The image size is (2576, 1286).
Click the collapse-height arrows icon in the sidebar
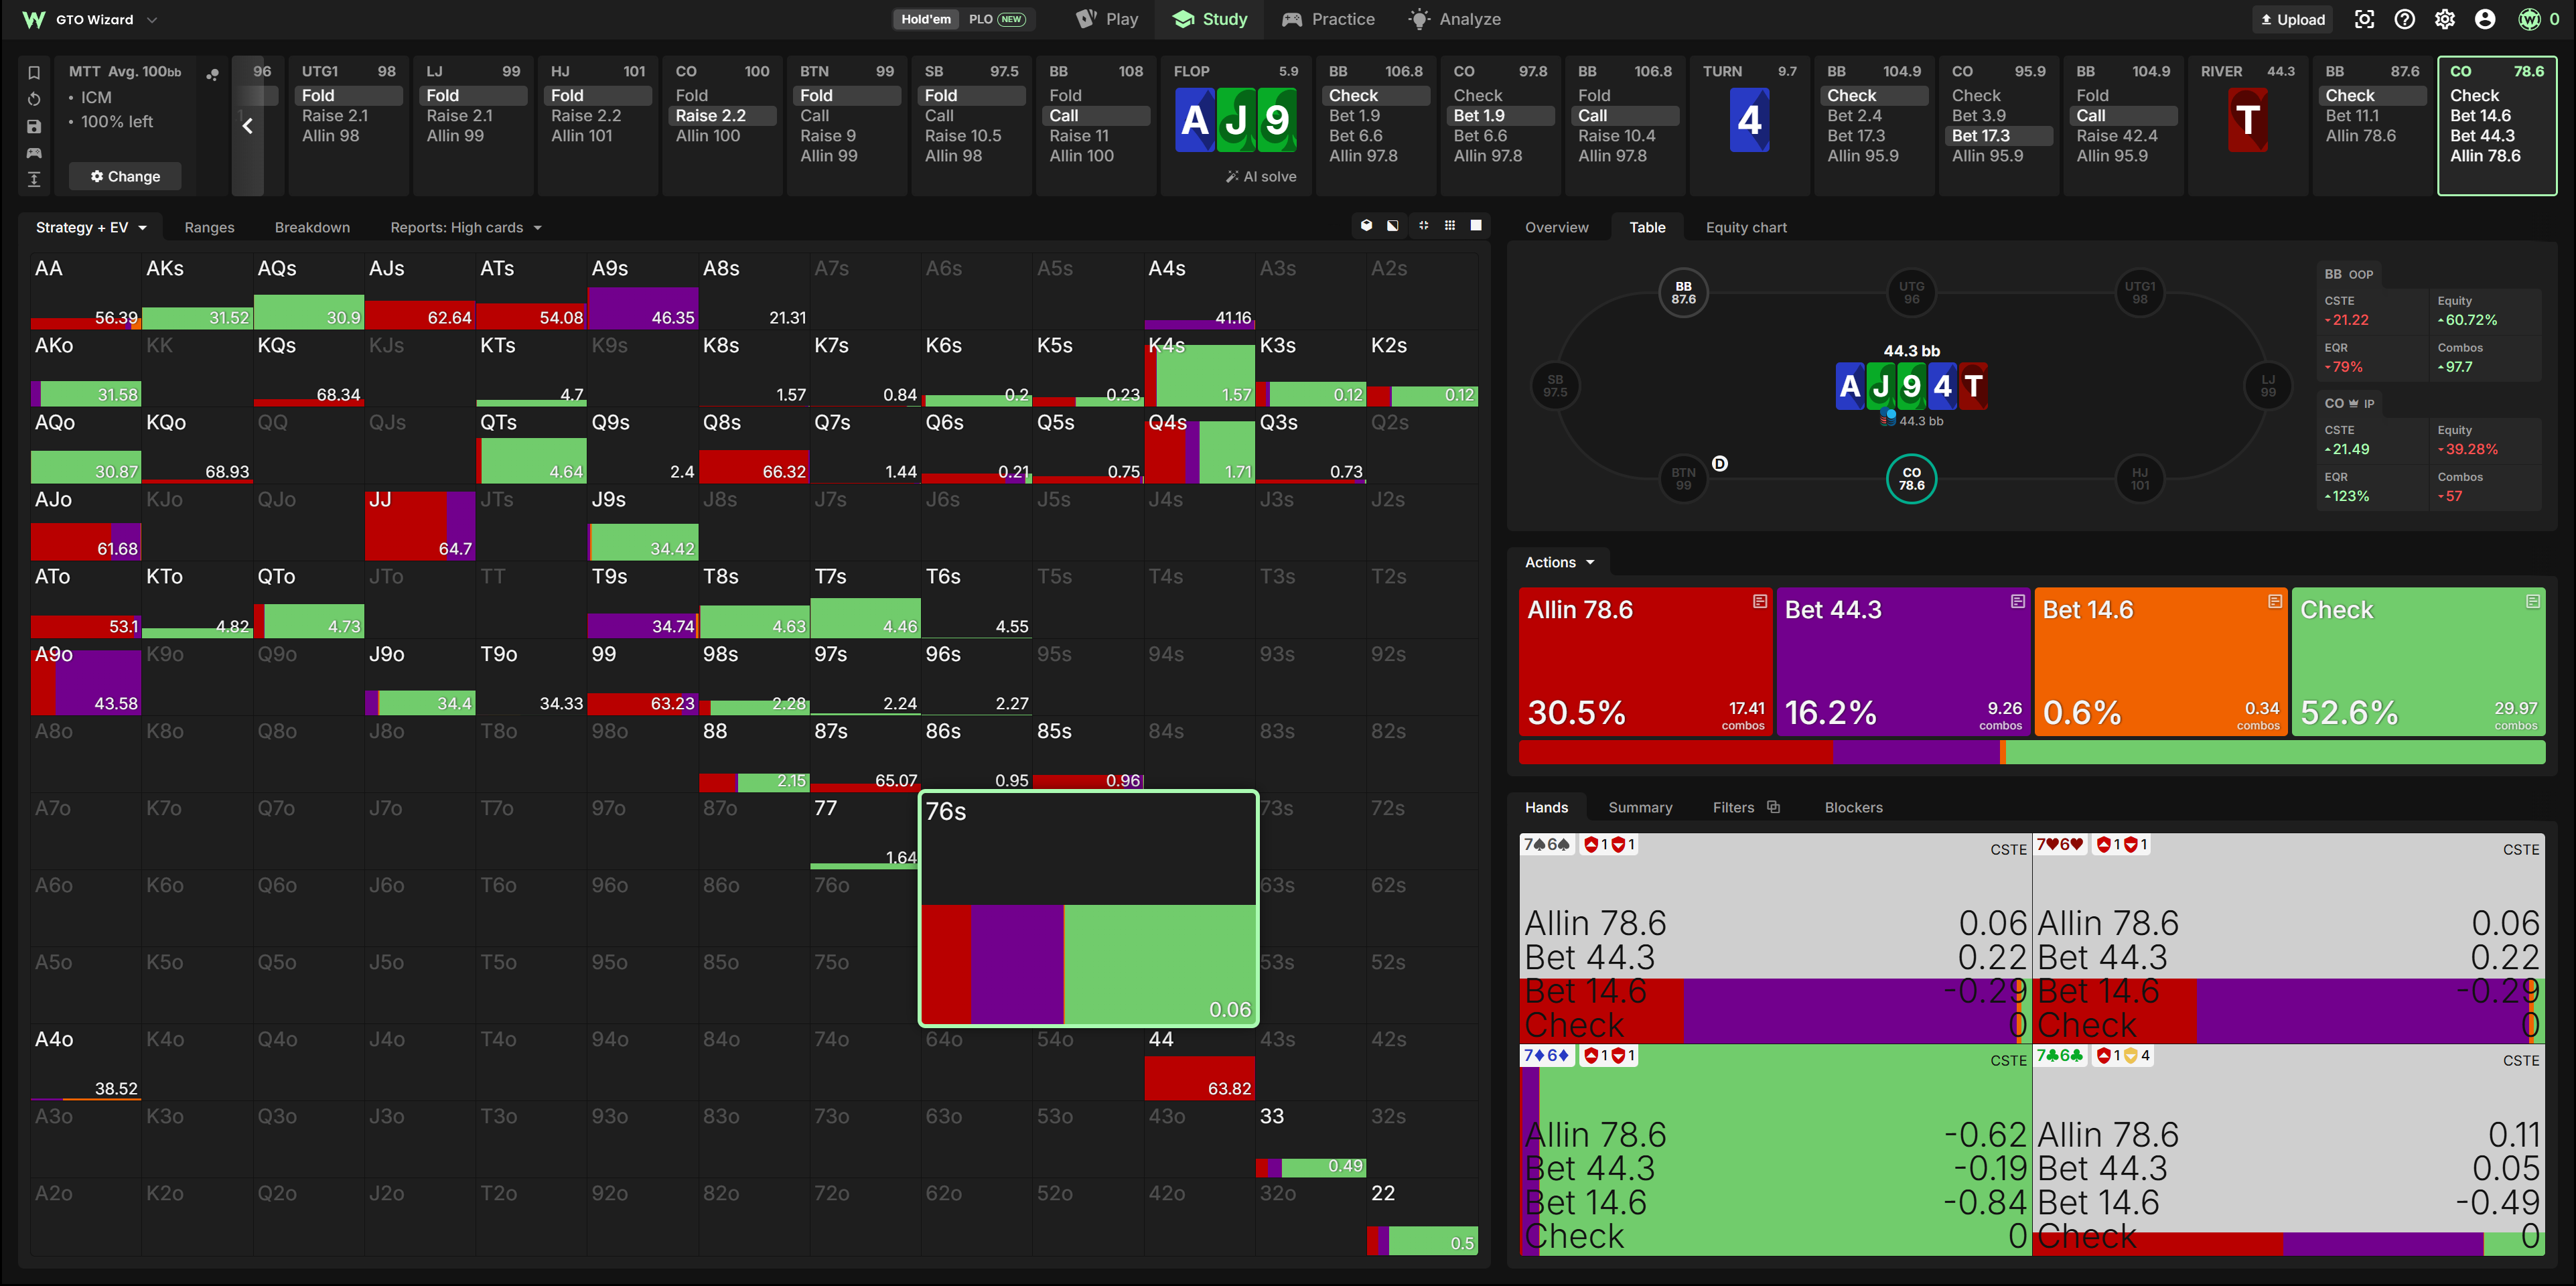tap(34, 179)
